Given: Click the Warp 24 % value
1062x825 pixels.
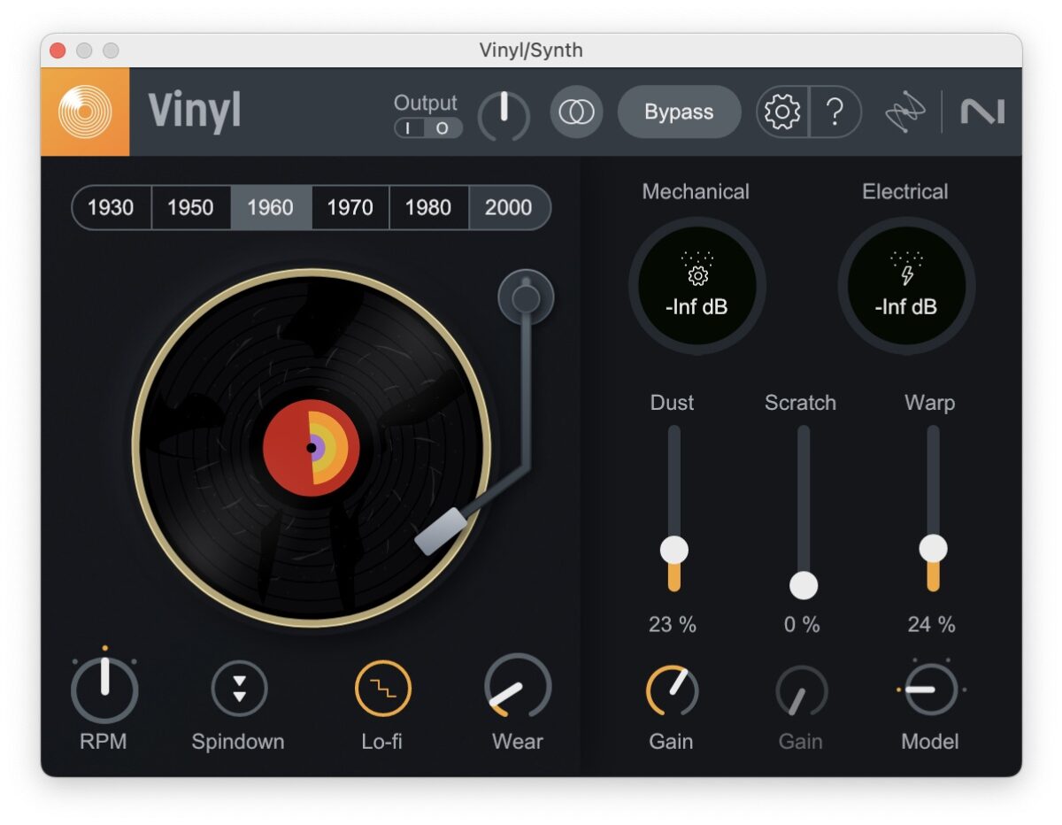Looking at the screenshot, I should point(931,625).
